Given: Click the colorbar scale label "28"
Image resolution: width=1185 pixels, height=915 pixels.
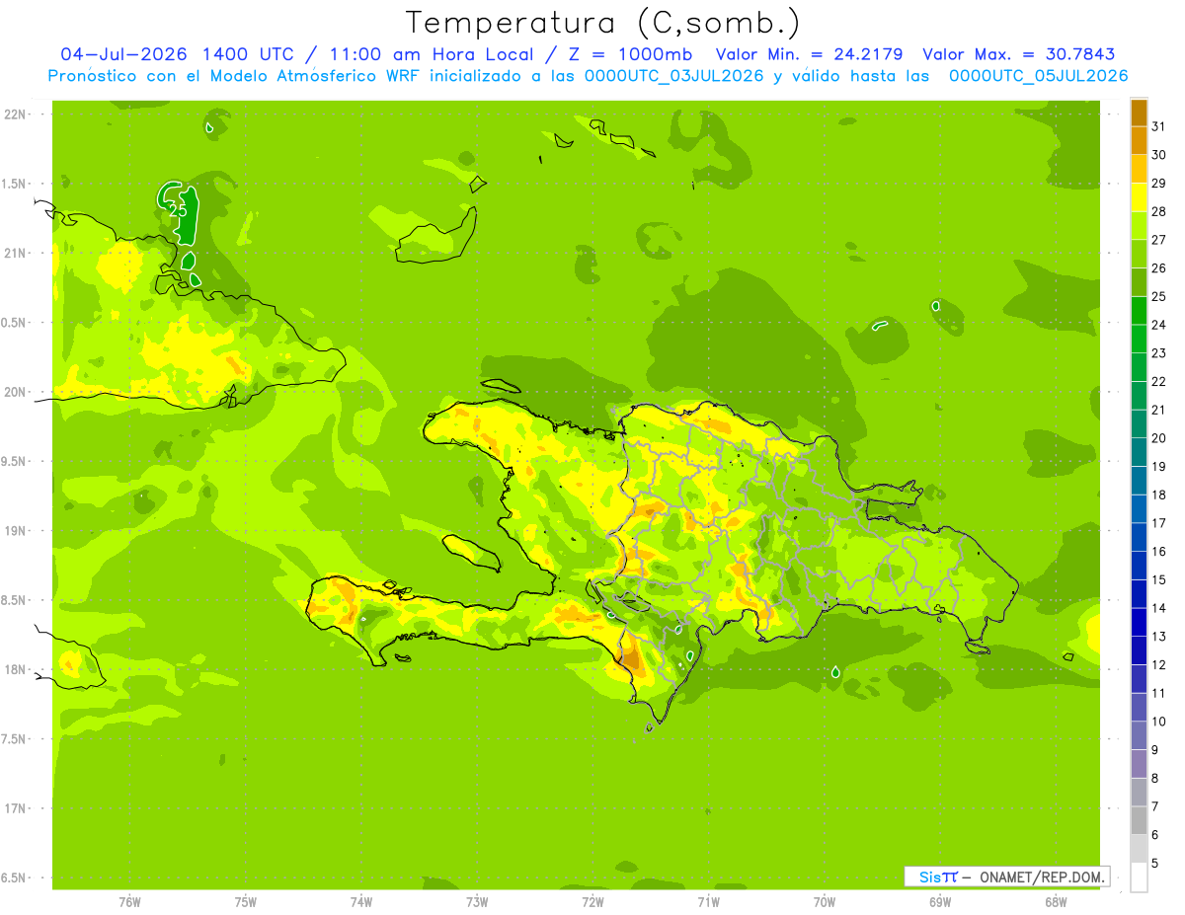Looking at the screenshot, I should [1159, 211].
